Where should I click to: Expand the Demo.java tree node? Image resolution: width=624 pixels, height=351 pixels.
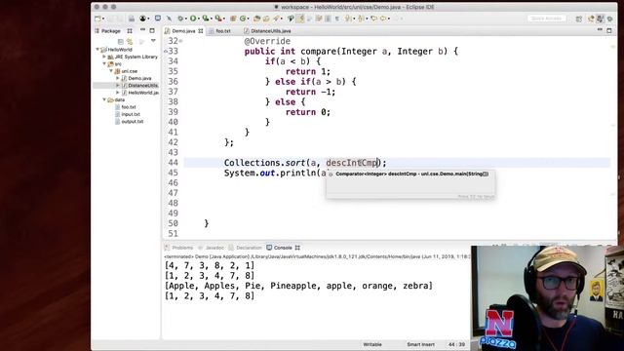tap(118, 78)
